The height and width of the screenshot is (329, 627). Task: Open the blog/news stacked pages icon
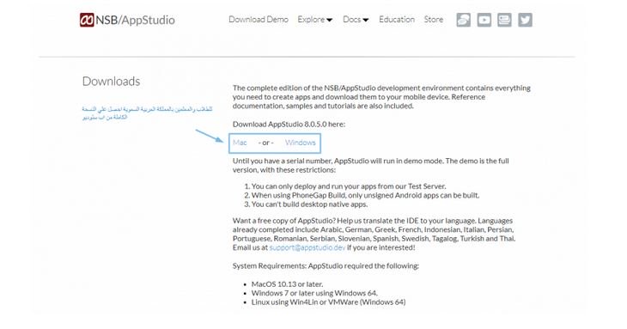tap(504, 20)
